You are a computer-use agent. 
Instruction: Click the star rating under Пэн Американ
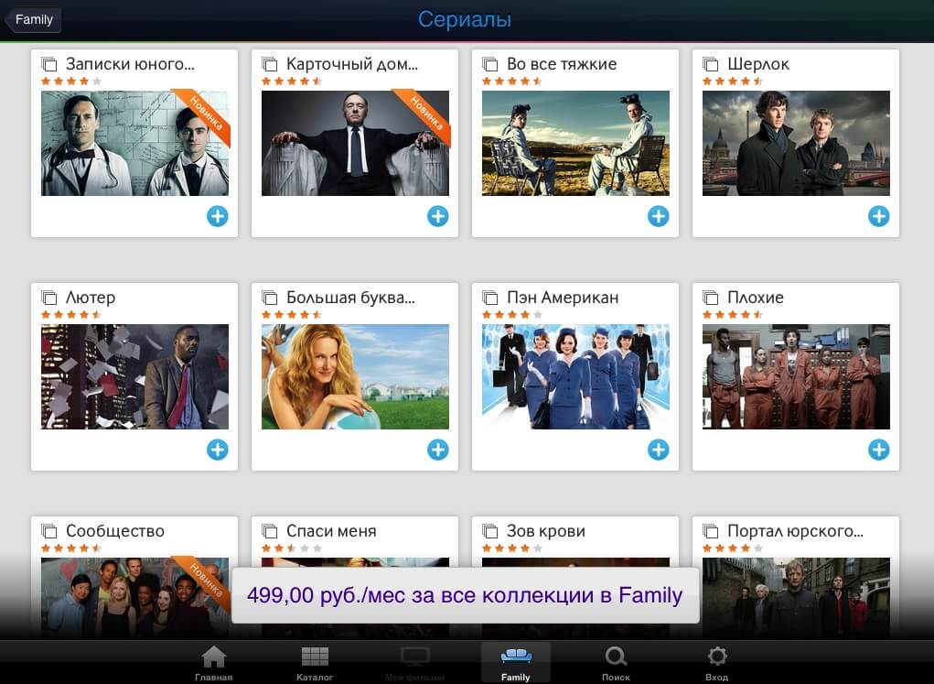coord(512,314)
